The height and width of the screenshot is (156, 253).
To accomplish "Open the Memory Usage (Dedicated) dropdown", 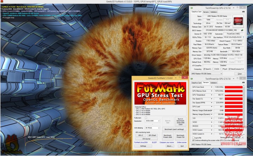I will tap(212, 110).
